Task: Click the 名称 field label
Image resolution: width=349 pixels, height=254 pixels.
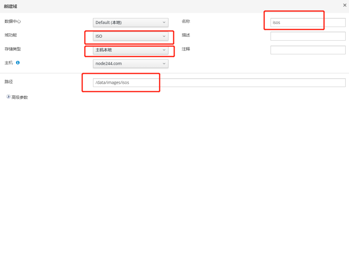Action: (186, 21)
